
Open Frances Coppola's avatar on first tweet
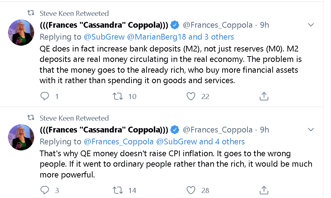(21, 32)
